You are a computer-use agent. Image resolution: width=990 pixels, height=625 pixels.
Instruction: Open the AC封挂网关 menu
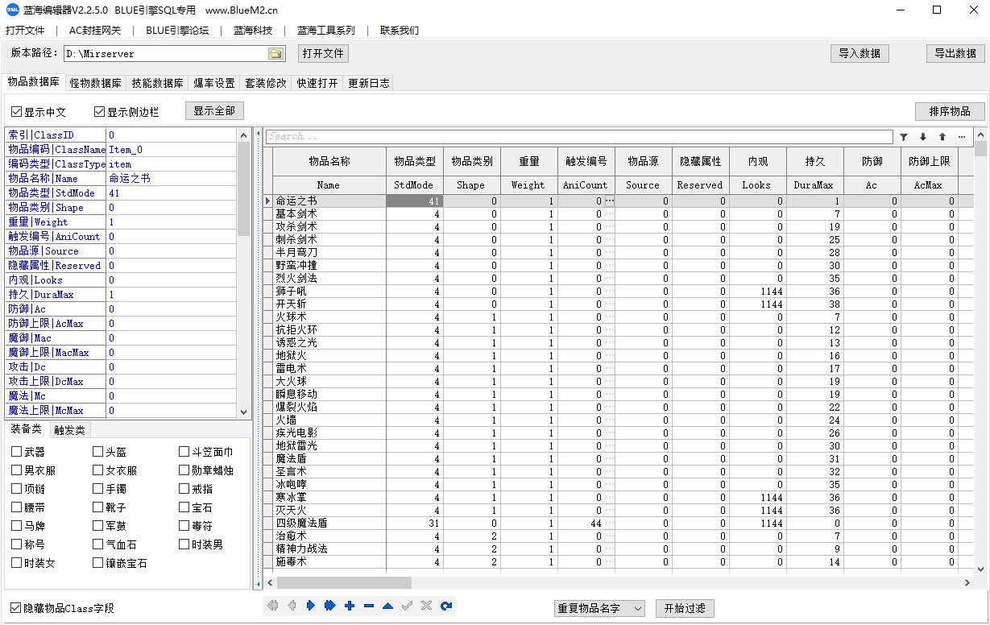[95, 31]
